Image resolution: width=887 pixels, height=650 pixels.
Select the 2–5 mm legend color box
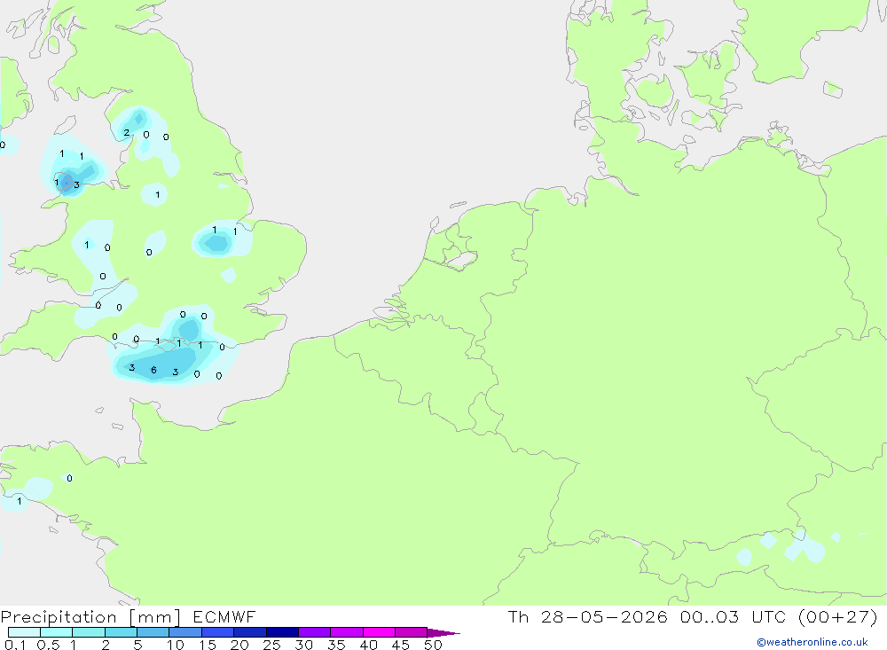(x=121, y=632)
